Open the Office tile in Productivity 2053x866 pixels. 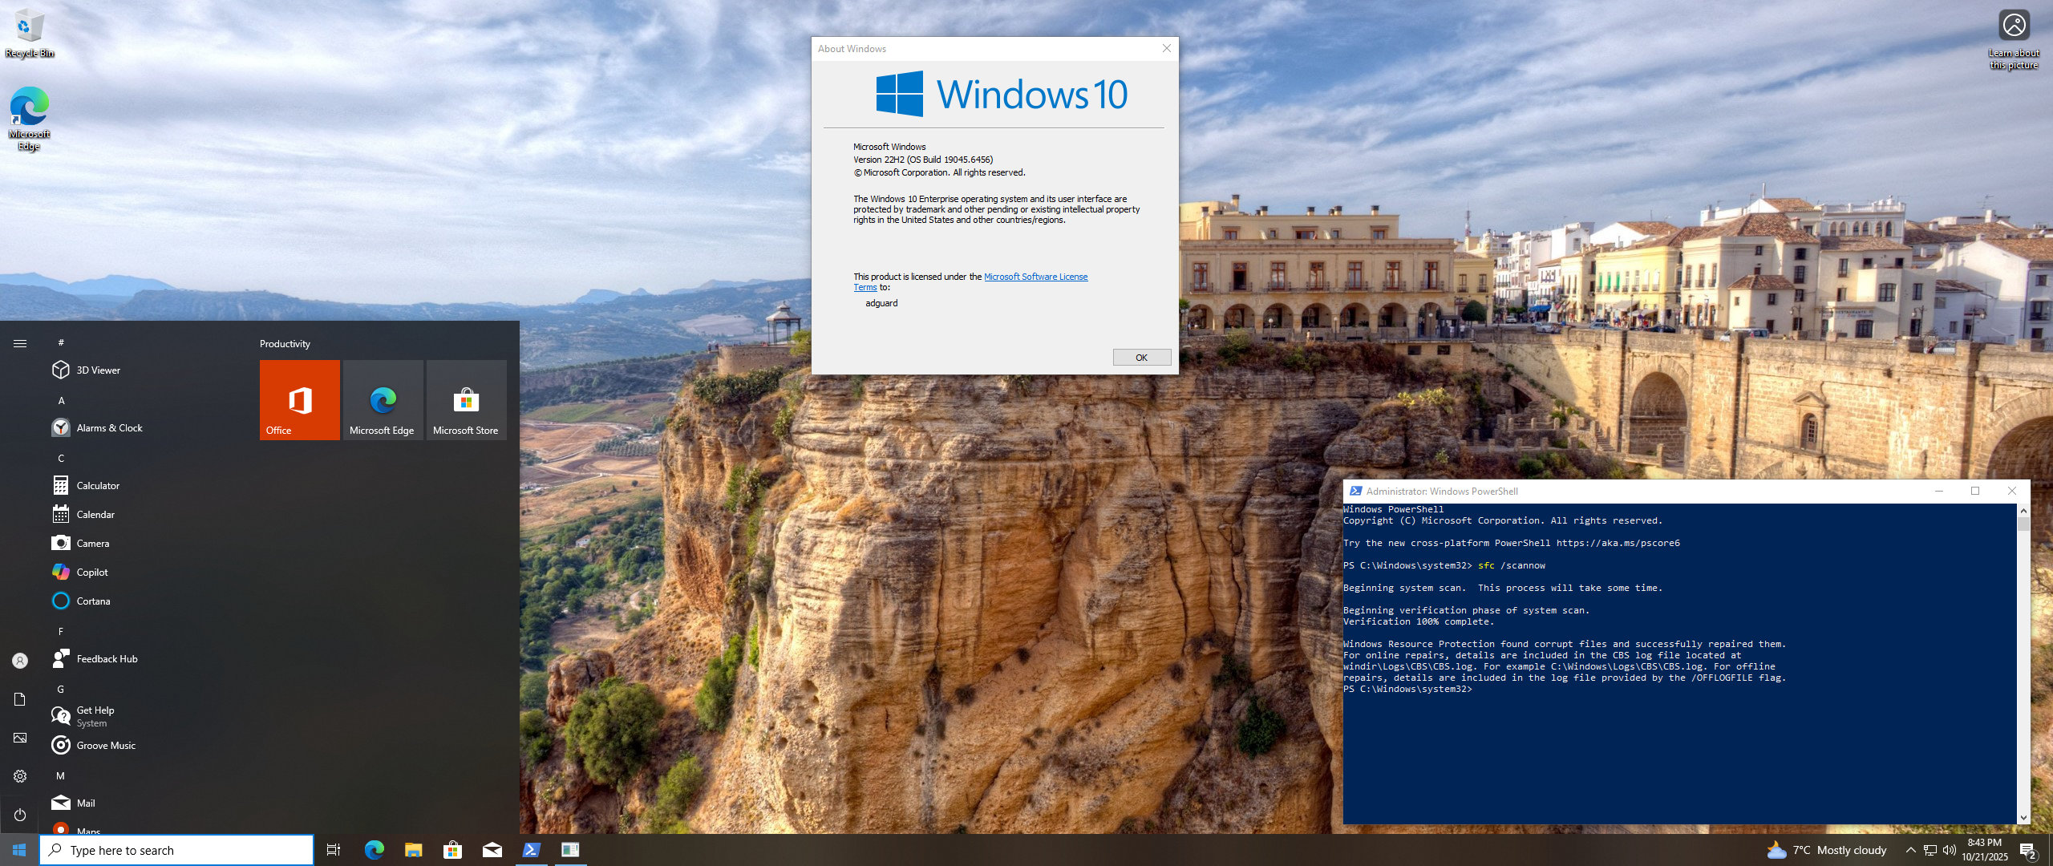point(299,399)
